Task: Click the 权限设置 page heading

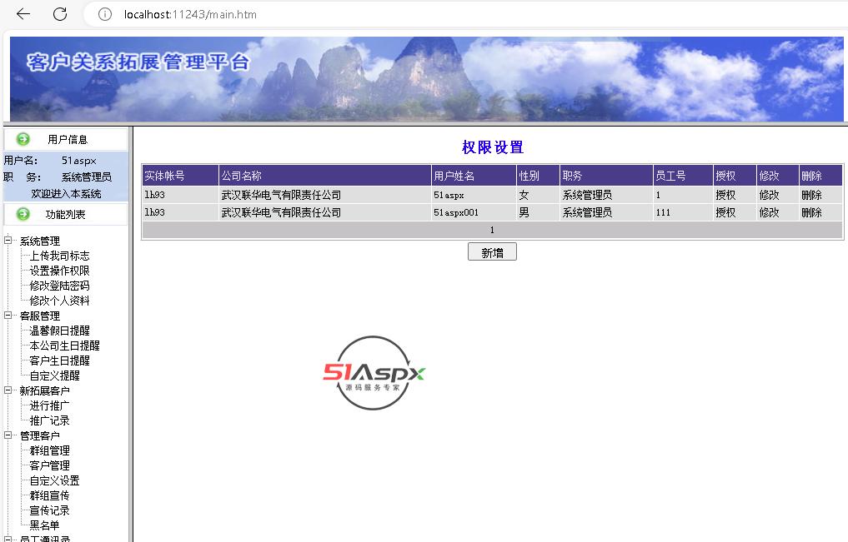Action: click(x=493, y=147)
